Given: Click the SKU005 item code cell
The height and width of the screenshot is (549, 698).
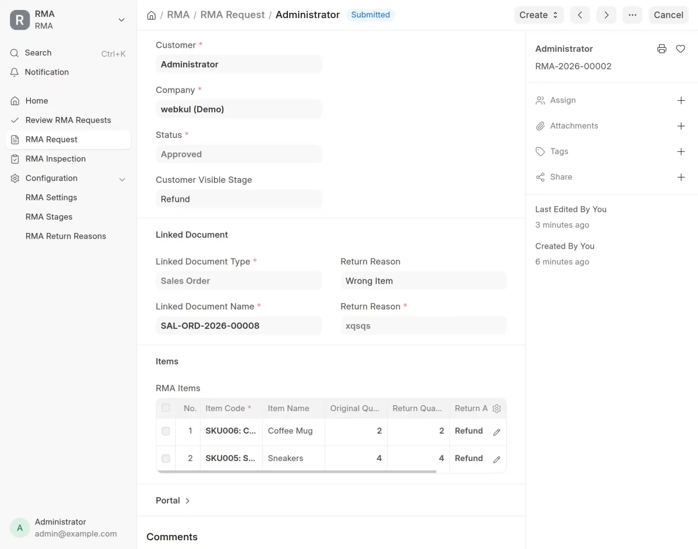Looking at the screenshot, I should pos(231,458).
